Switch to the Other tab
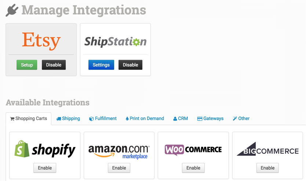This screenshot has width=306, height=181. [x=241, y=119]
